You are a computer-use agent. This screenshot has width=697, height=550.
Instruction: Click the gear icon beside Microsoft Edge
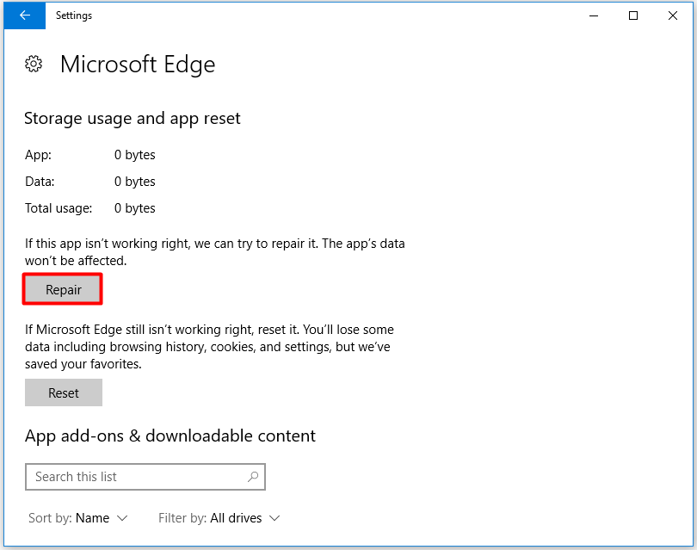(x=34, y=64)
